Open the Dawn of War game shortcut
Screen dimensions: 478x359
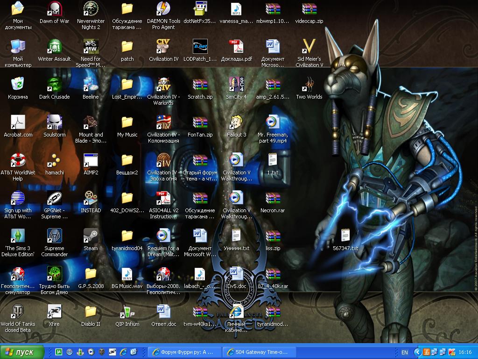click(55, 9)
